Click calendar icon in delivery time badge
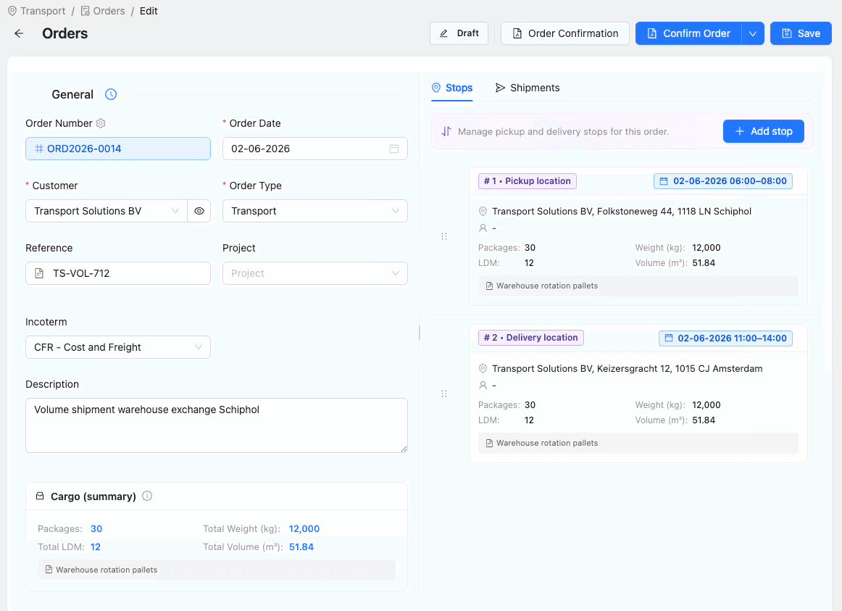This screenshot has width=842, height=611. (x=669, y=338)
